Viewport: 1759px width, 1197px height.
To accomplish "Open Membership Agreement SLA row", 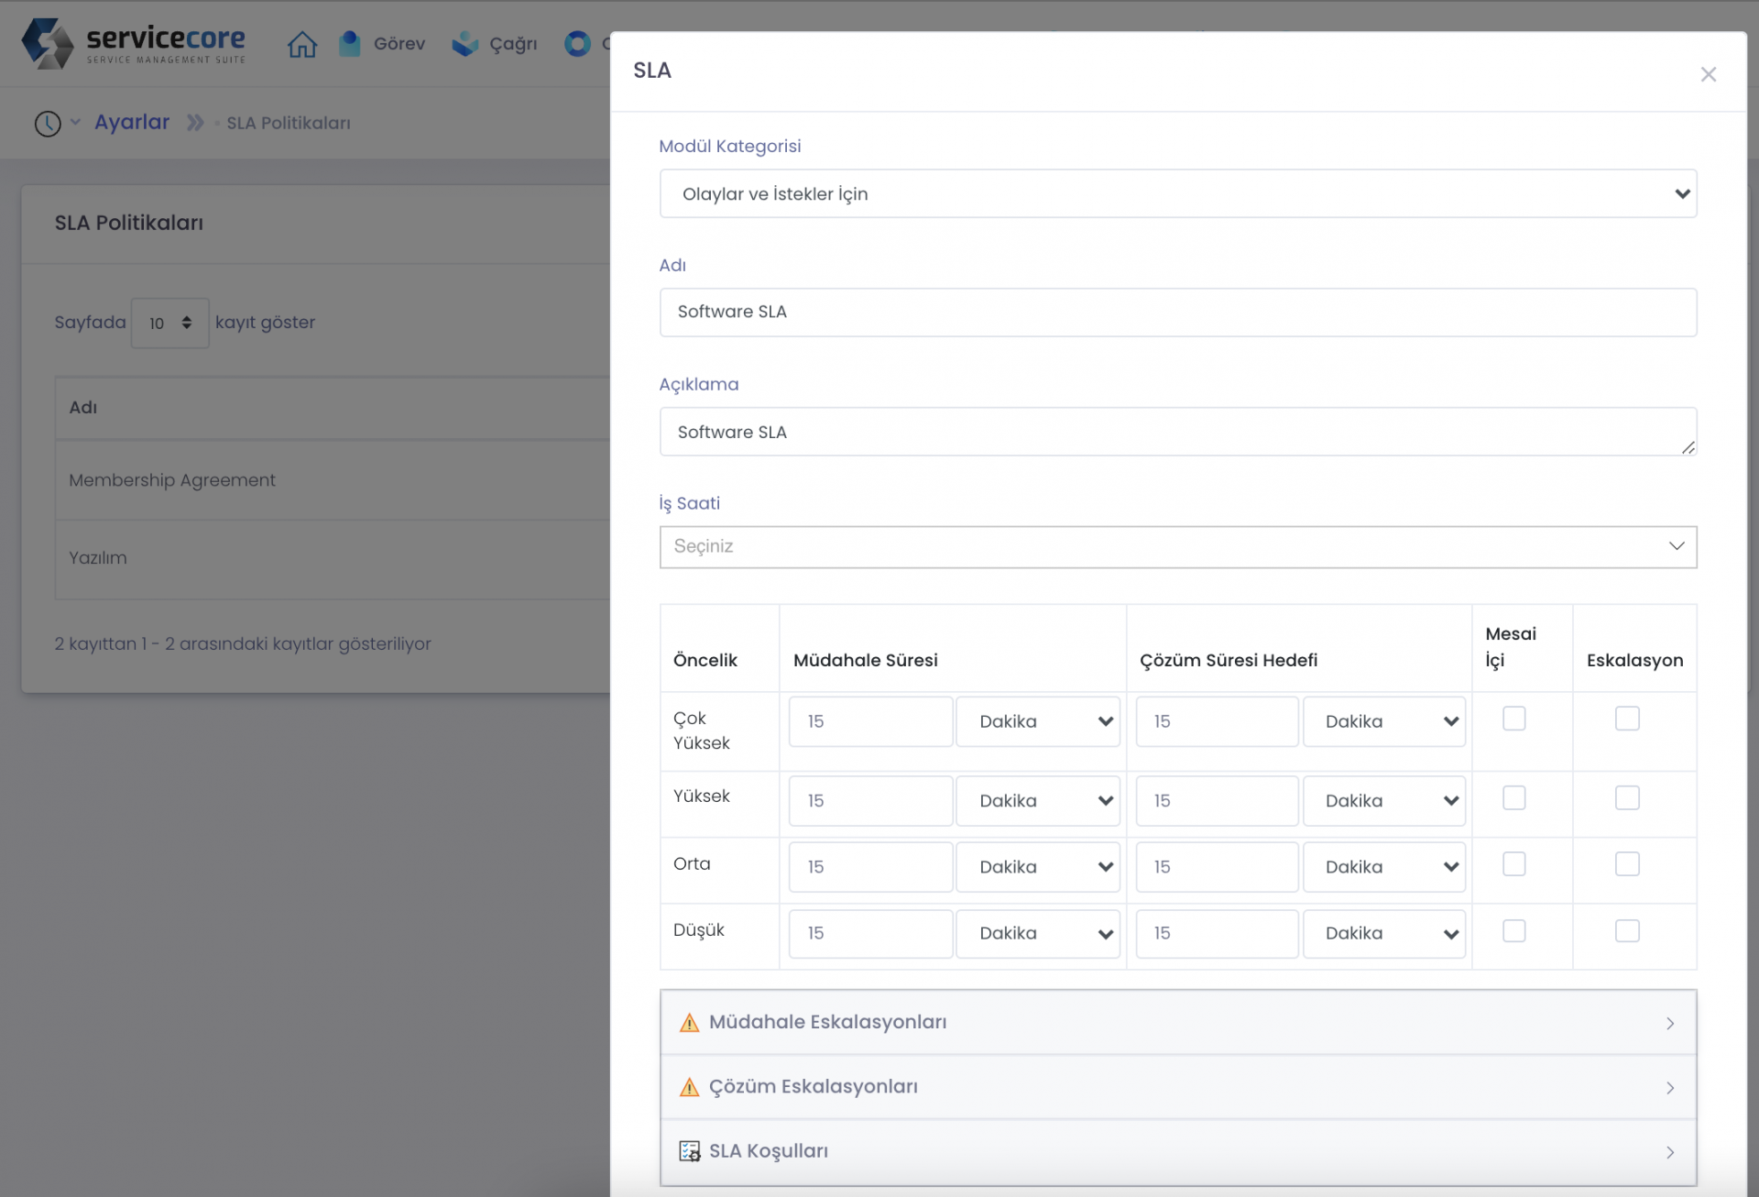I will [x=172, y=480].
